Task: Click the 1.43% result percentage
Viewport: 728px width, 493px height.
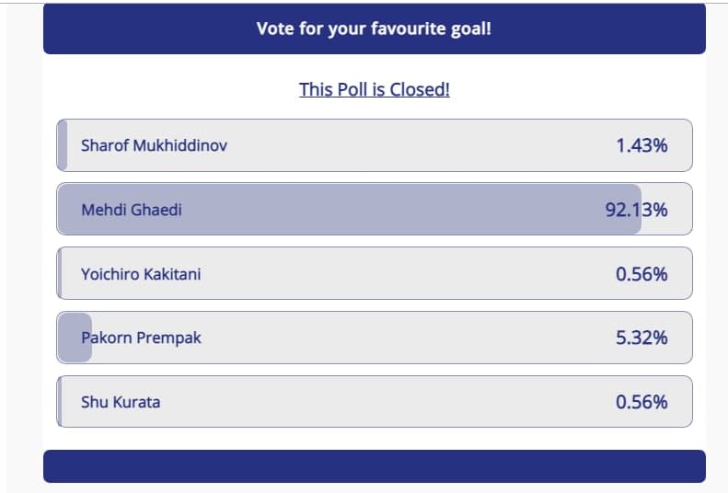Action: tap(641, 145)
